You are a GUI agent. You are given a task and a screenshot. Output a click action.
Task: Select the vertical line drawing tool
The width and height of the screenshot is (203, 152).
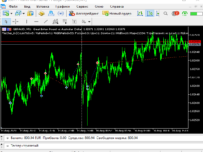[x=27, y=22]
